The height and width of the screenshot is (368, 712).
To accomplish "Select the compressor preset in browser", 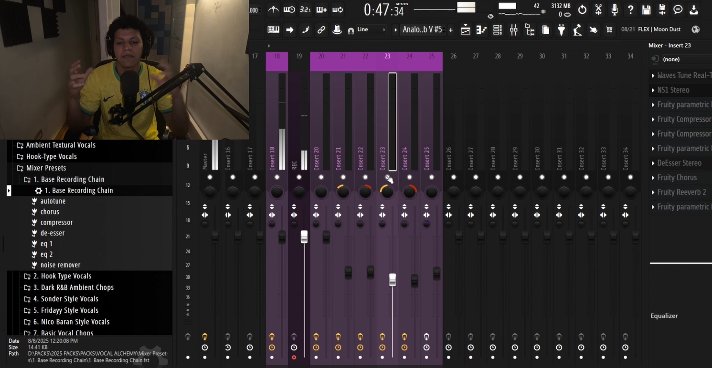I will [x=56, y=223].
